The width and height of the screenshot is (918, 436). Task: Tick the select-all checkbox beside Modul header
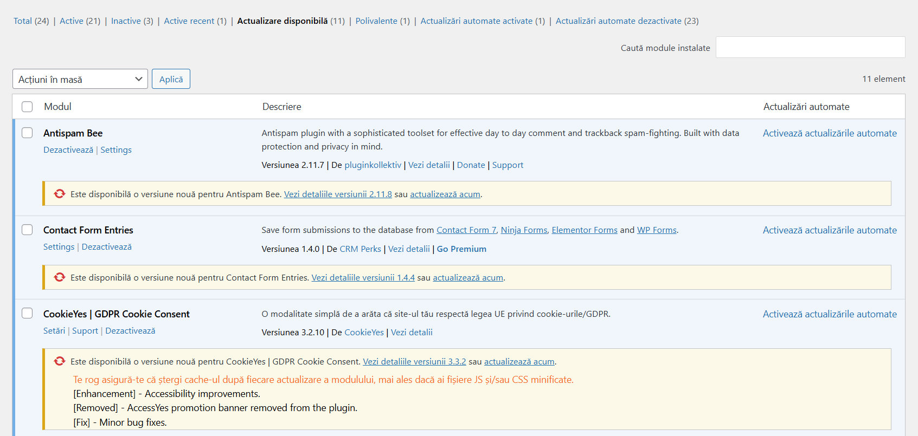pyautogui.click(x=27, y=107)
